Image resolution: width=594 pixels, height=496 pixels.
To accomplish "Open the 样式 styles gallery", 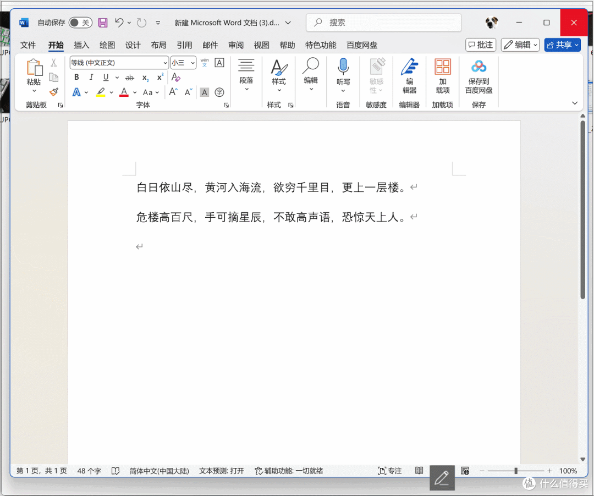I will (x=279, y=75).
